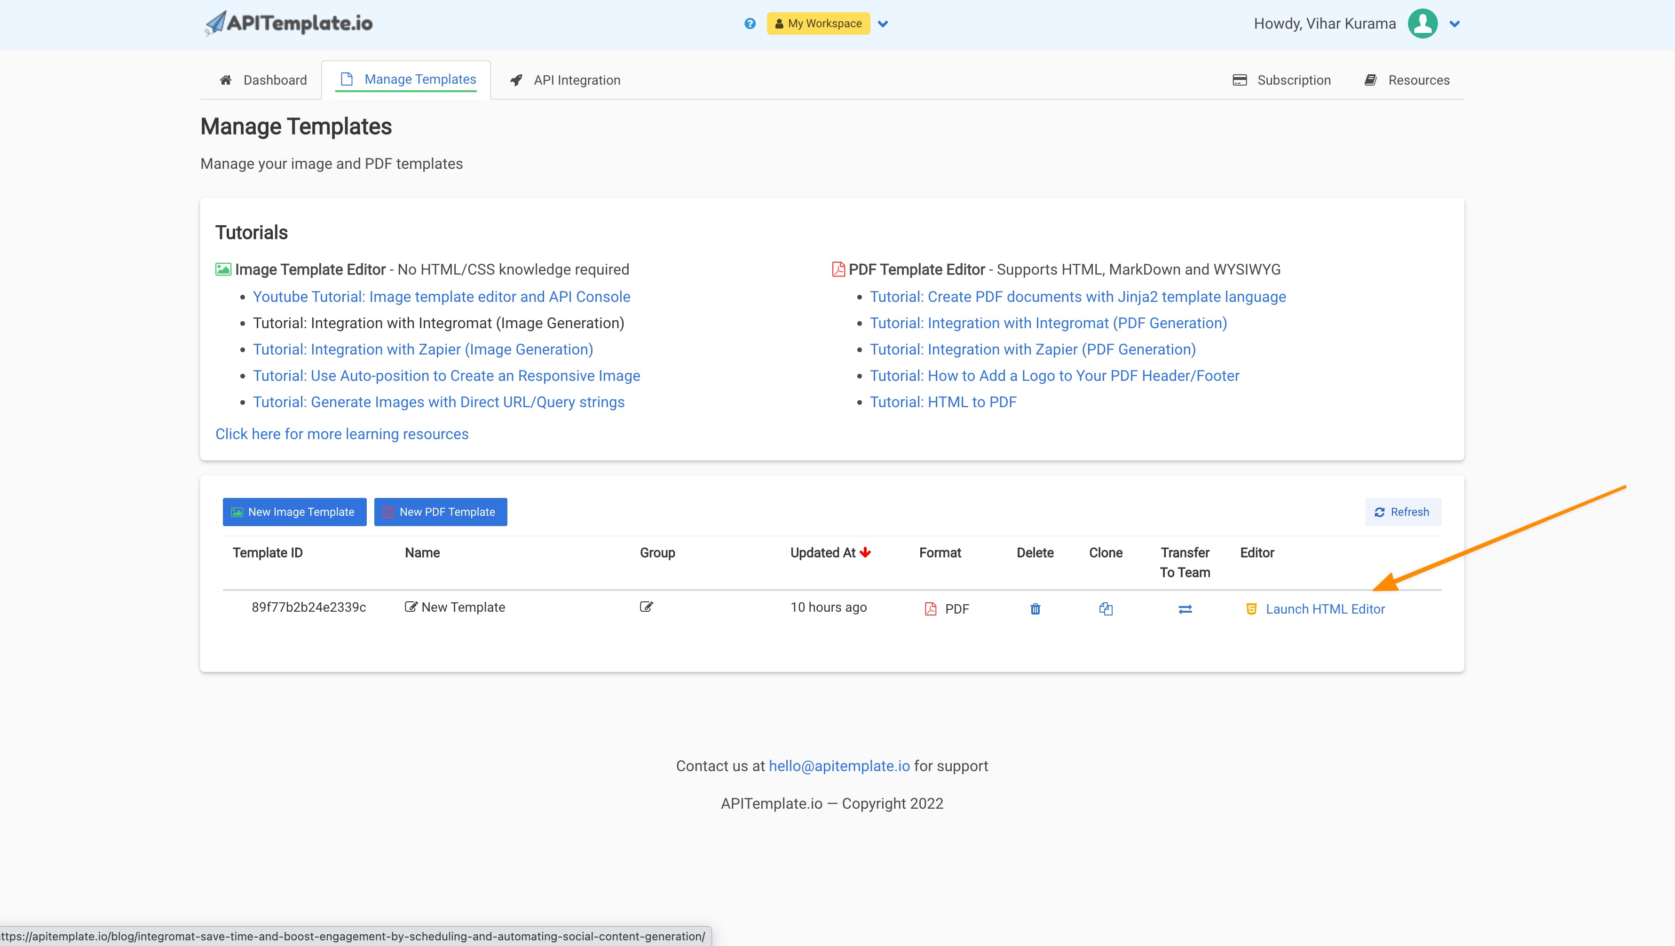Click the Image Template Editor picture icon
The width and height of the screenshot is (1675, 946).
(x=223, y=269)
